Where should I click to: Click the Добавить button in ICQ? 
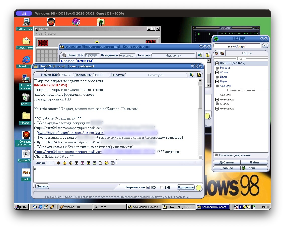pos(227,162)
